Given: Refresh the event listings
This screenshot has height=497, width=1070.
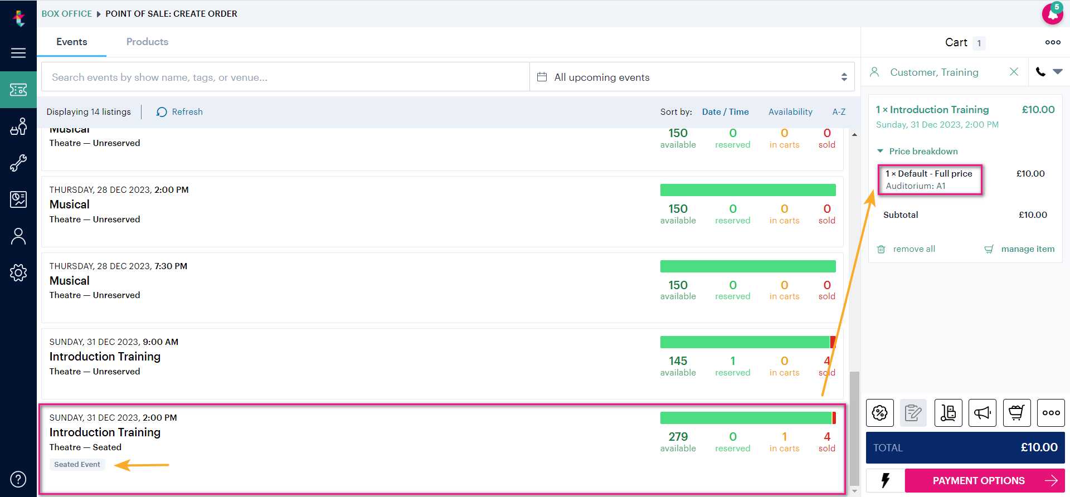Looking at the screenshot, I should tap(179, 112).
